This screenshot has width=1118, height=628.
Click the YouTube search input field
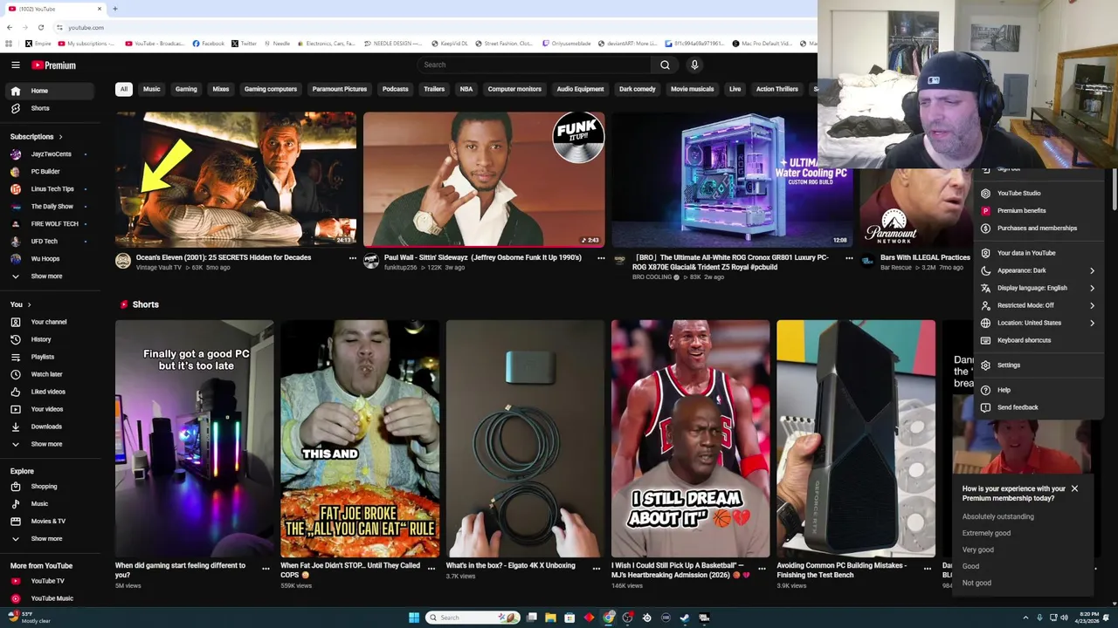pyautogui.click(x=534, y=65)
